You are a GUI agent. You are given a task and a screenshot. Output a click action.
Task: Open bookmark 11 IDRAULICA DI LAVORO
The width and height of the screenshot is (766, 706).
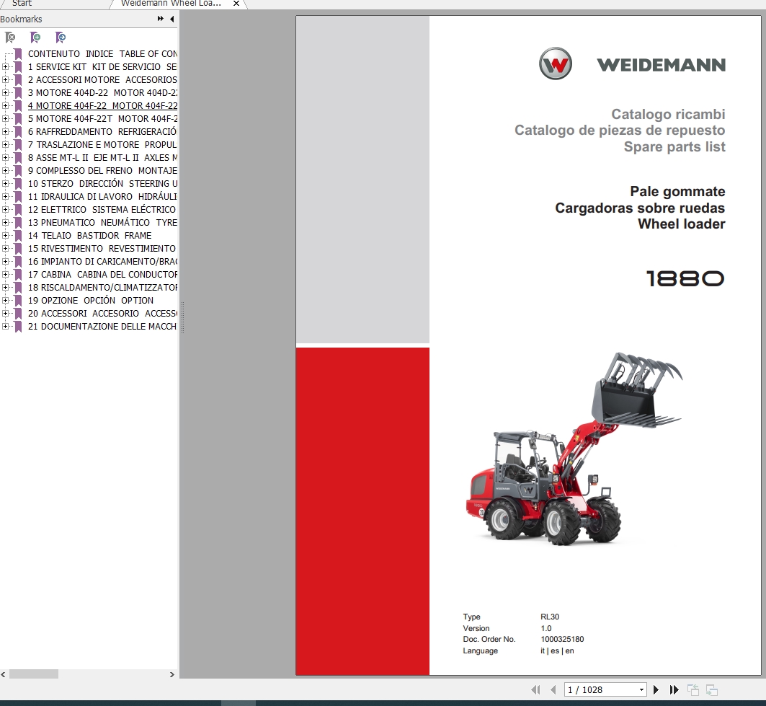102,197
